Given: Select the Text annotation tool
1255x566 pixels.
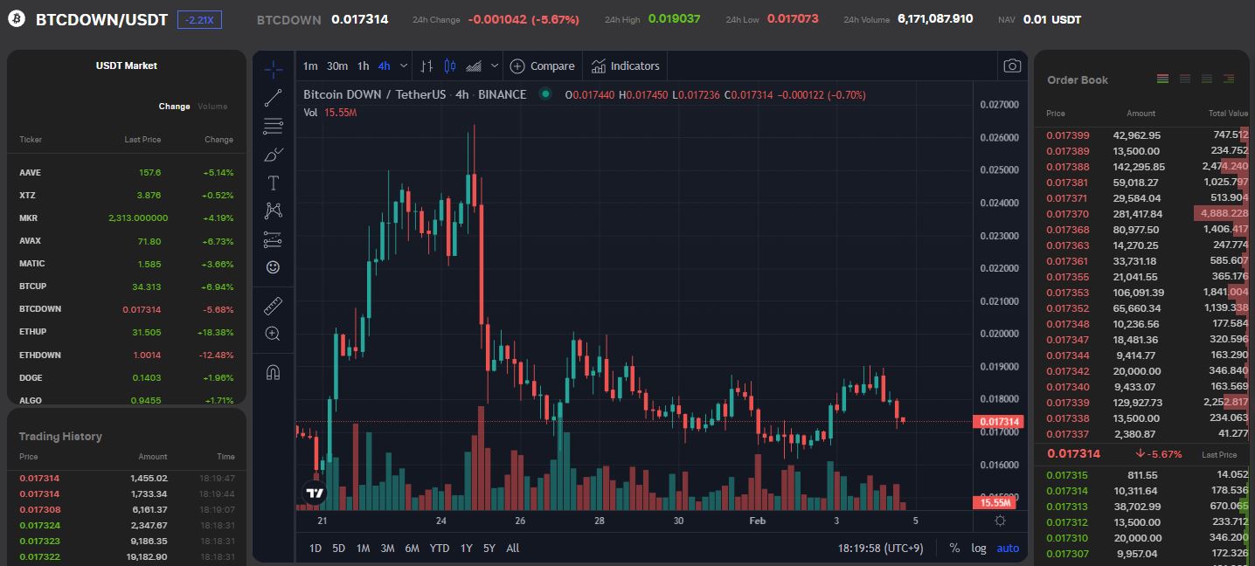Looking at the screenshot, I should tap(273, 183).
